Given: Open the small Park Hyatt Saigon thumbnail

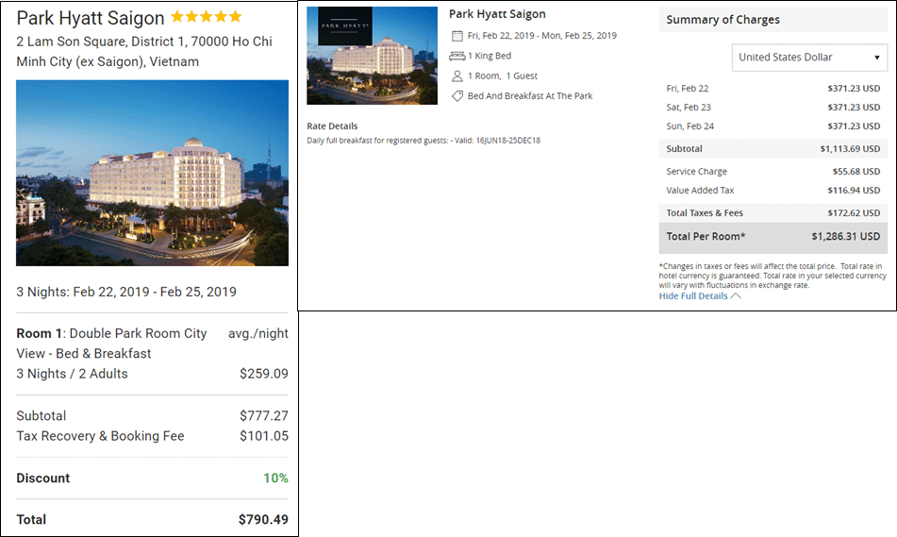Looking at the screenshot, I should (372, 56).
